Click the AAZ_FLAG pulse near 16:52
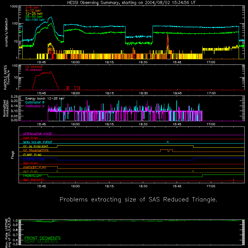The image size is (248, 248). pos(193,172)
